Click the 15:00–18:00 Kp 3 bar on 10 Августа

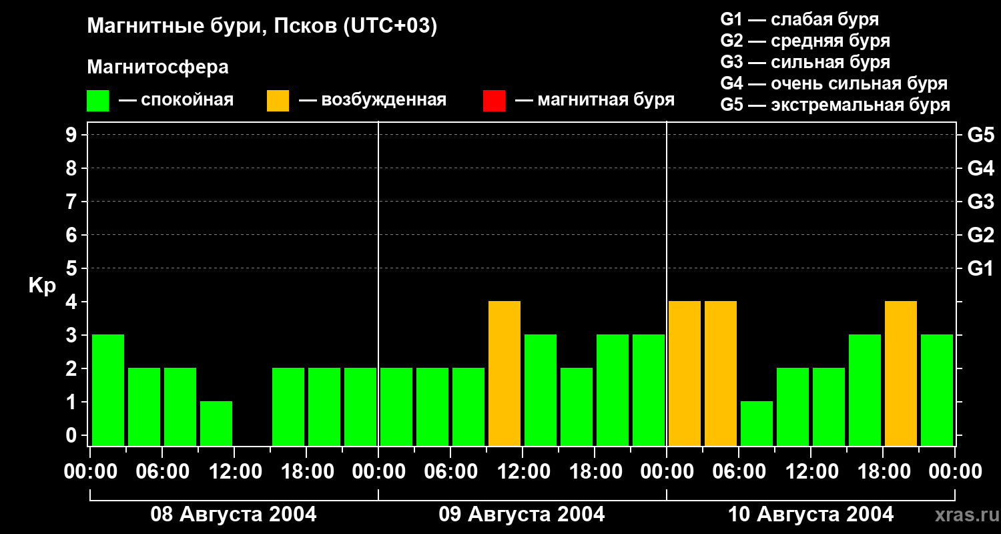pos(865,390)
